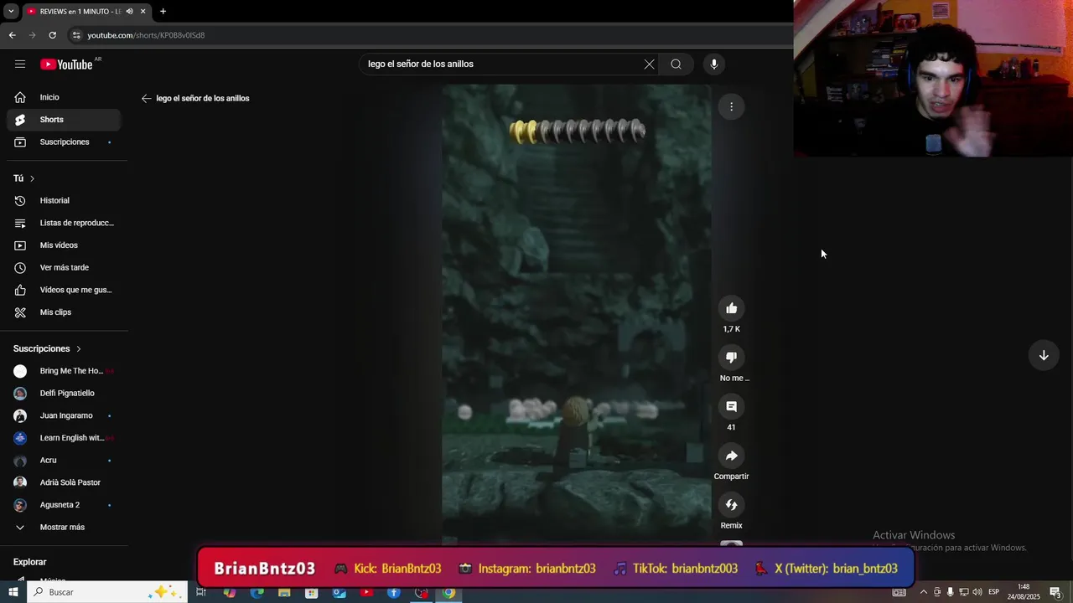1073x603 pixels.
Task: Open the volume control in tray
Action: pos(977,593)
